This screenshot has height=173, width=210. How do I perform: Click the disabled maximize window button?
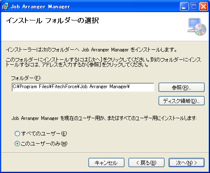(x=194, y=7)
